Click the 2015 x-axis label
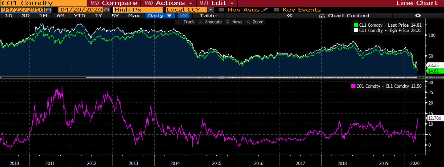Image resolution: width=444 pixels, height=167 pixels. tap(217, 163)
